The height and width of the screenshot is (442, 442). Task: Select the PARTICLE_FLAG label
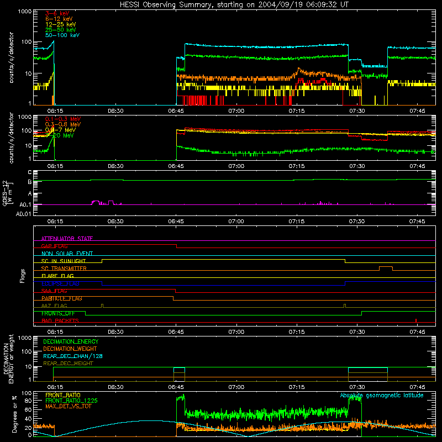pos(62,298)
